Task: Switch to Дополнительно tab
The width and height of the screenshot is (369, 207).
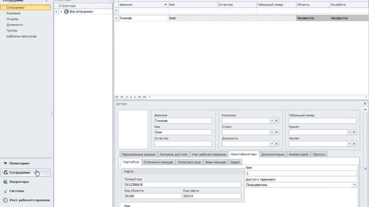Action: click(x=273, y=155)
